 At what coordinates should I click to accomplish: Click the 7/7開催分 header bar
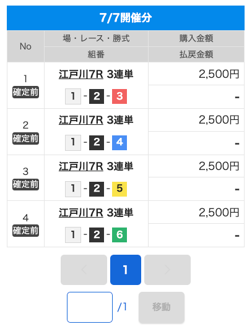[126, 18]
